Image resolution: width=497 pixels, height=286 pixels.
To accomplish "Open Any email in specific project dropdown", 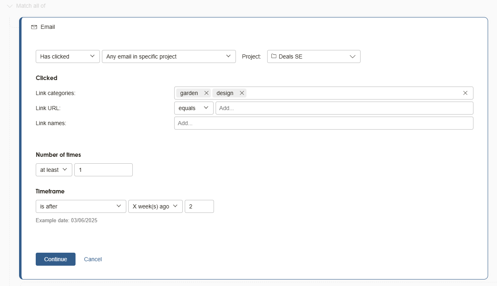I will click(169, 56).
